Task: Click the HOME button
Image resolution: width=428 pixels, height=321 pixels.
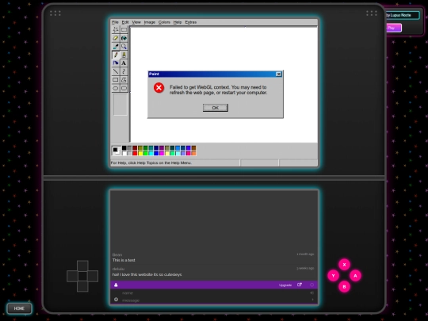Action: click(x=19, y=308)
